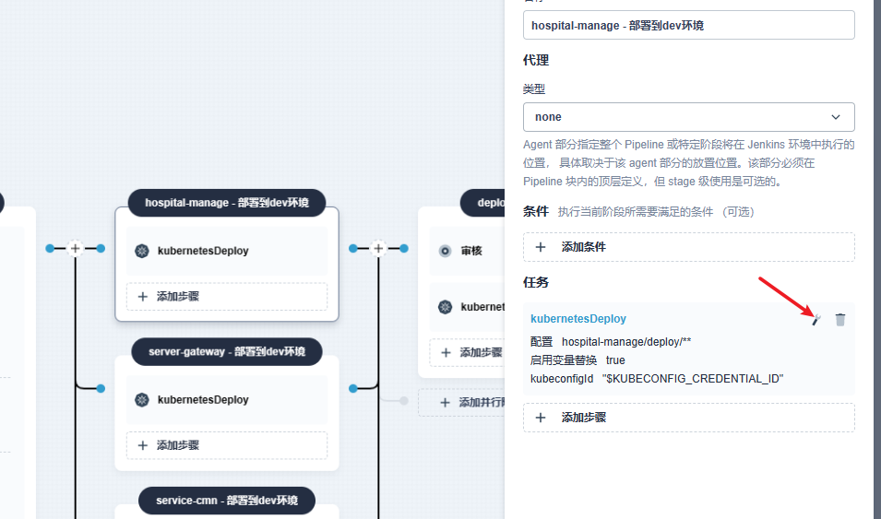Click 添加步骤 in the hospital-manage stage
The width and height of the screenshot is (881, 519).
[x=227, y=297]
